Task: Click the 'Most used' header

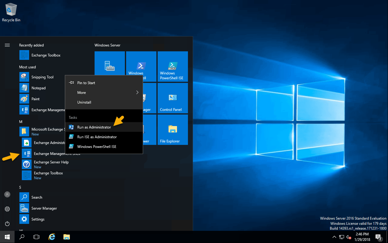Action: 27,67
